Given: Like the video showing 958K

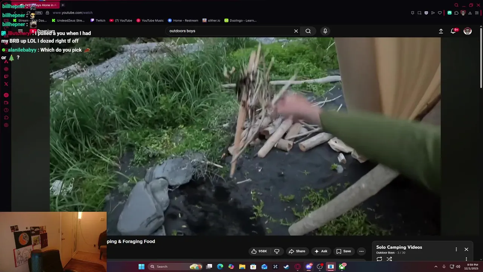Looking at the screenshot, I should [259, 251].
